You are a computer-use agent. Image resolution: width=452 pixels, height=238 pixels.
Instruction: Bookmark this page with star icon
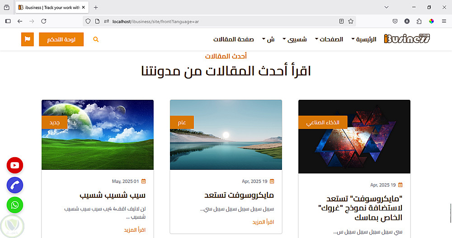pyautogui.click(x=351, y=21)
